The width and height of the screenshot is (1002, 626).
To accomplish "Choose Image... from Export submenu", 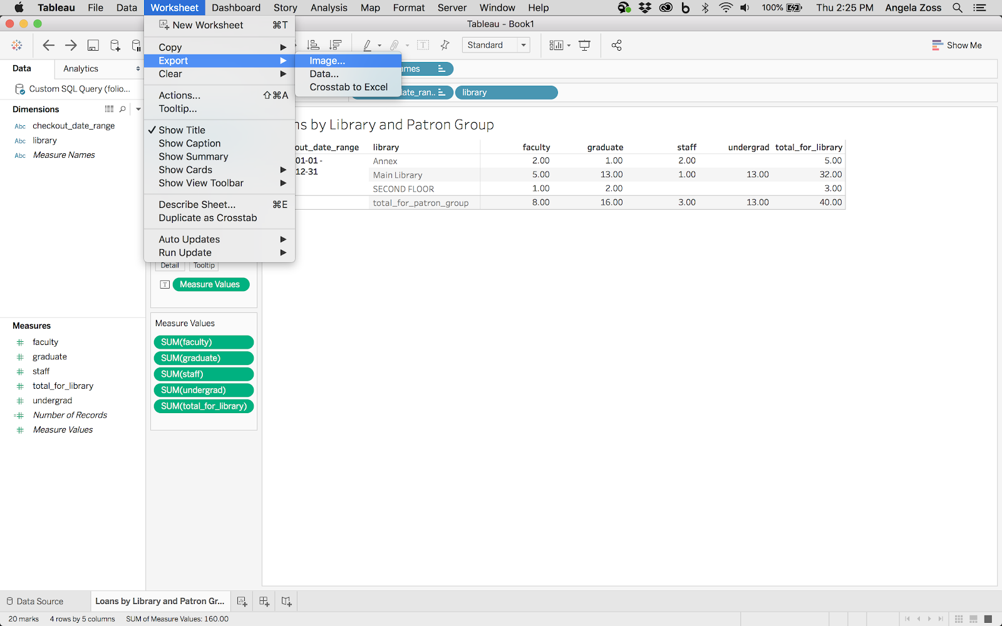I will tap(348, 61).
